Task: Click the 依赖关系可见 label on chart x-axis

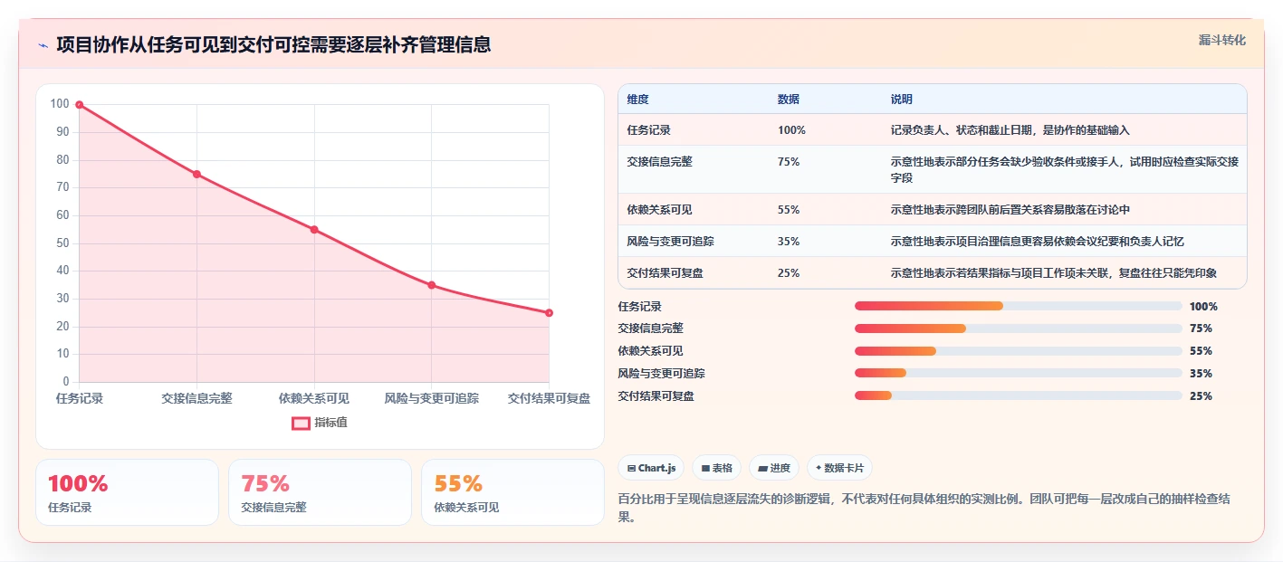Action: tap(314, 398)
